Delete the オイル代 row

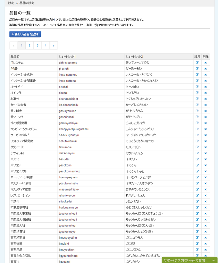205,93
